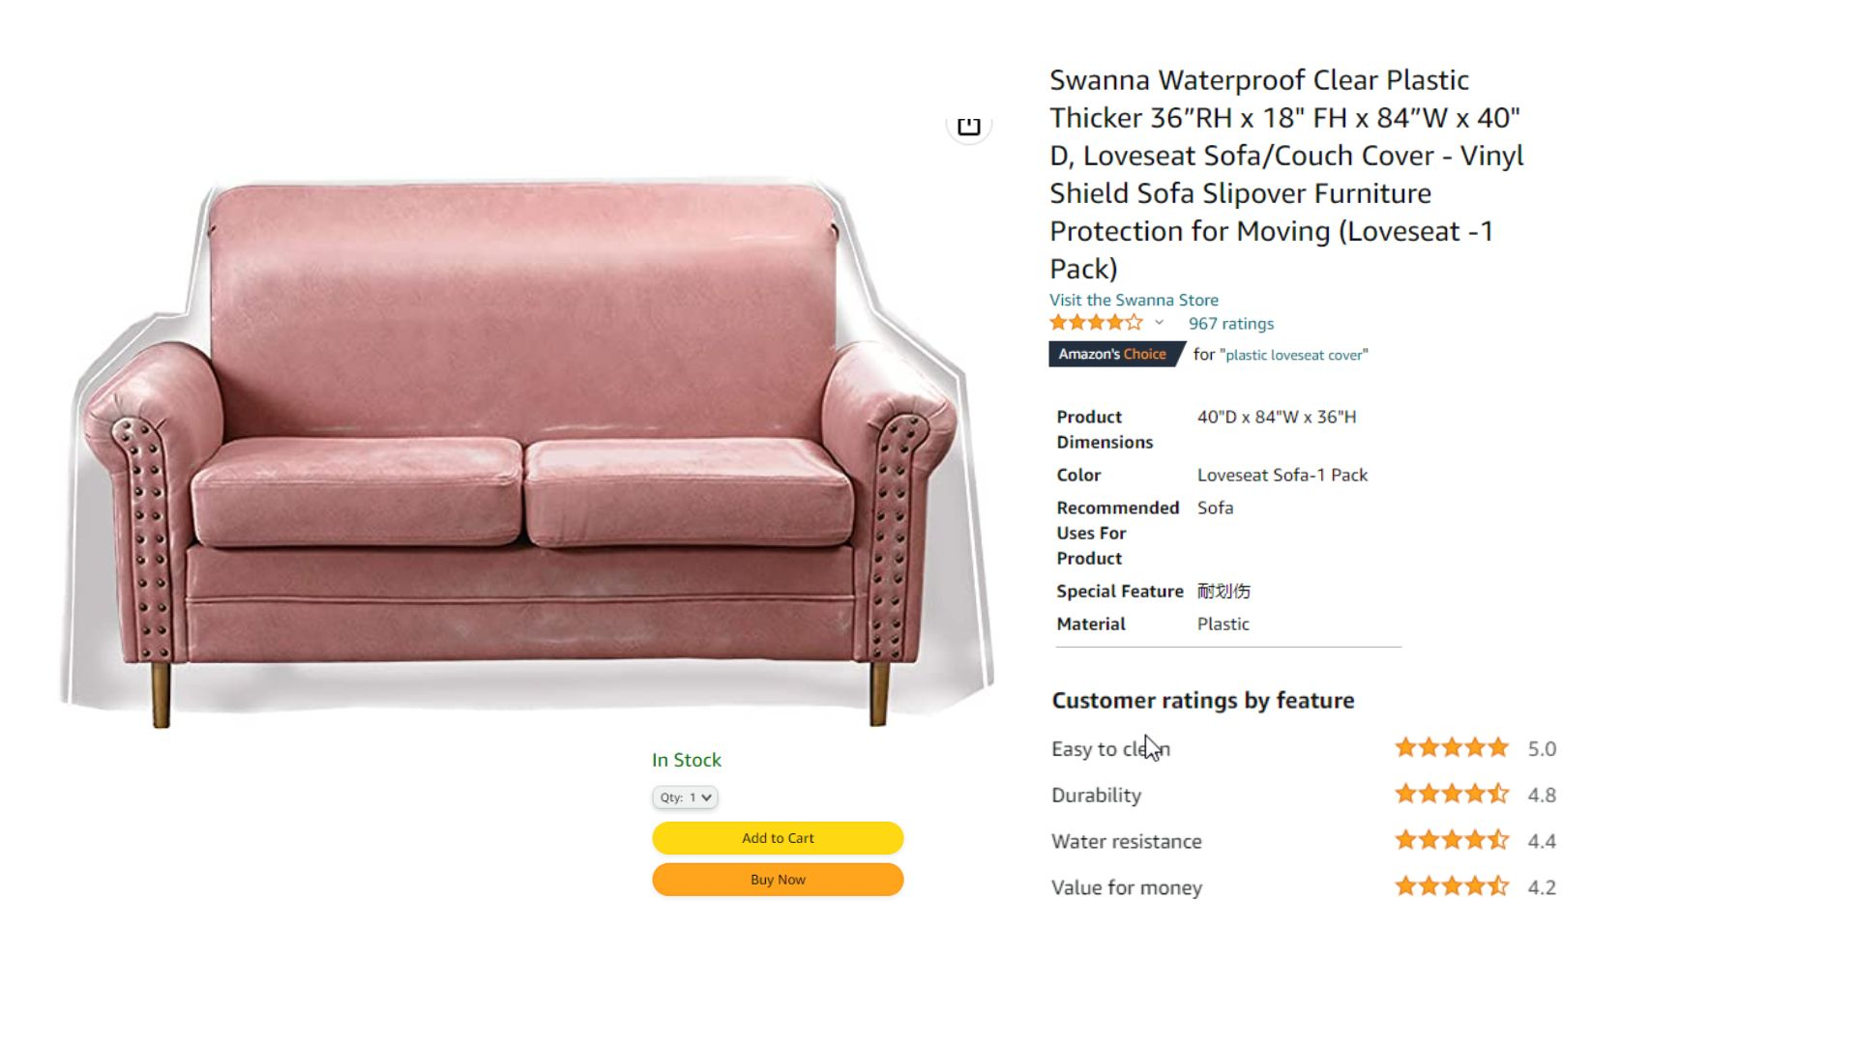Follow the "plastic loveseat cover" category link

[1295, 355]
